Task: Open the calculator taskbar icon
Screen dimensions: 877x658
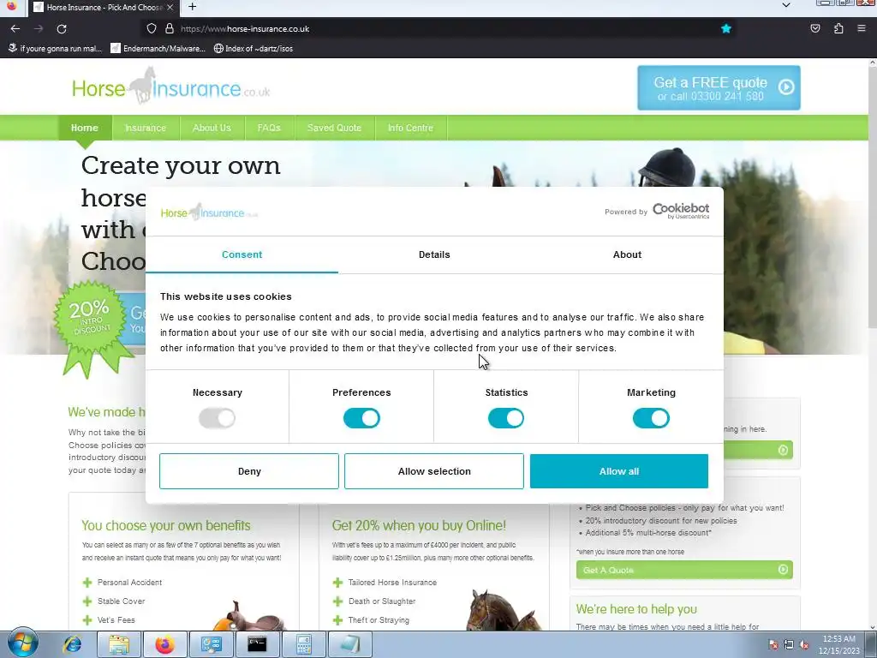Action: (303, 644)
